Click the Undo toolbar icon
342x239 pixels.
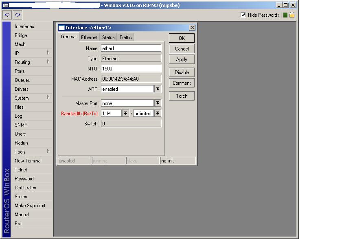point(7,15)
